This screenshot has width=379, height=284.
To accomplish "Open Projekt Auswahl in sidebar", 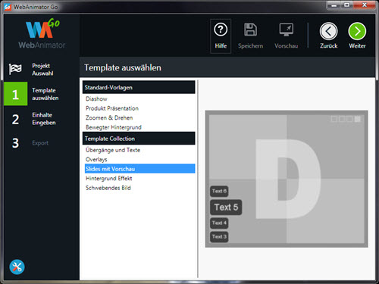I will tap(42, 69).
